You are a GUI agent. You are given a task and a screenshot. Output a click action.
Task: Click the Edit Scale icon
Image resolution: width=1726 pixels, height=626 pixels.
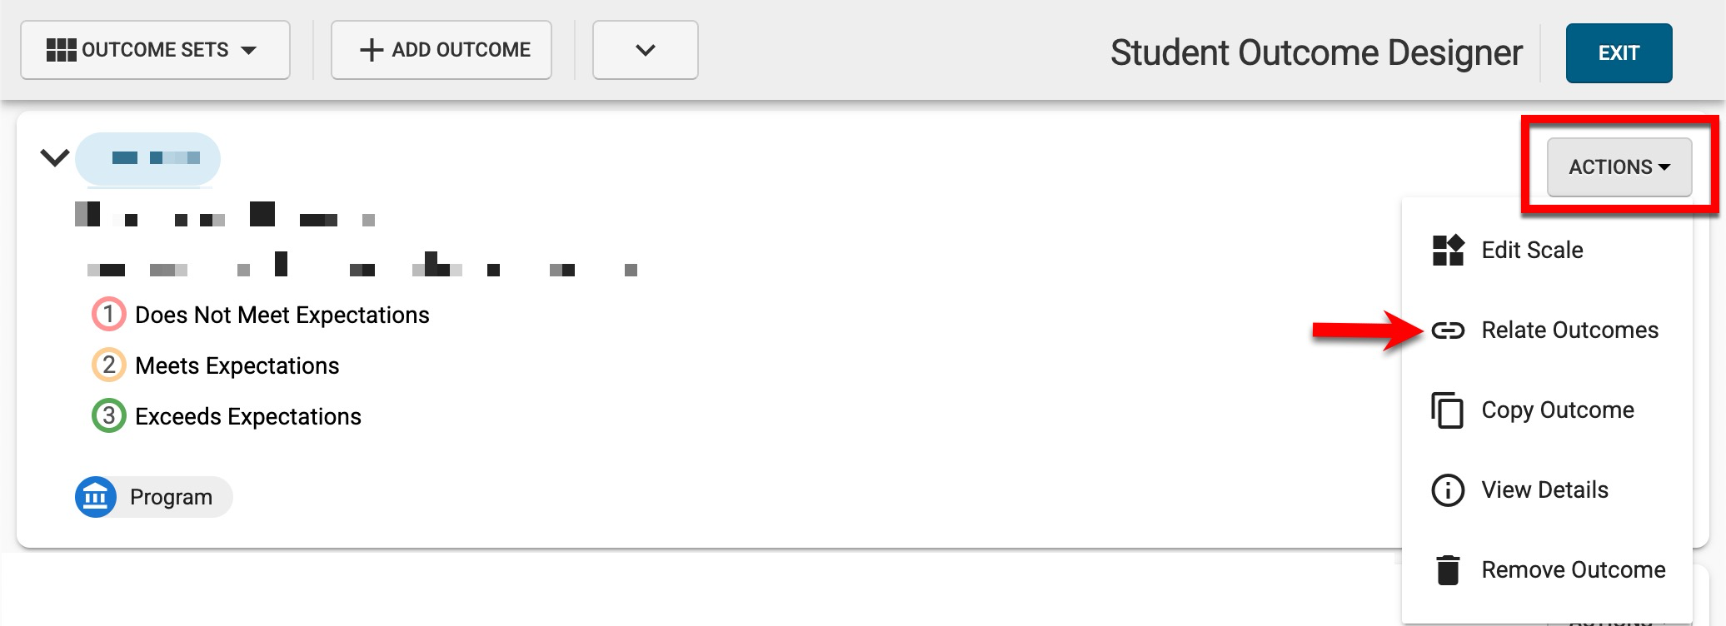click(1448, 250)
